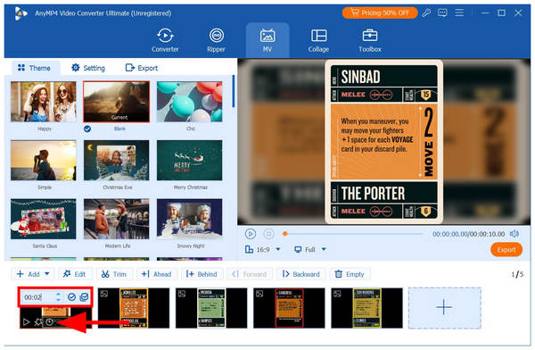Open the 16:9 aspect ratio dropdown
Image resolution: width=535 pixels, height=350 pixels.
coord(263,249)
